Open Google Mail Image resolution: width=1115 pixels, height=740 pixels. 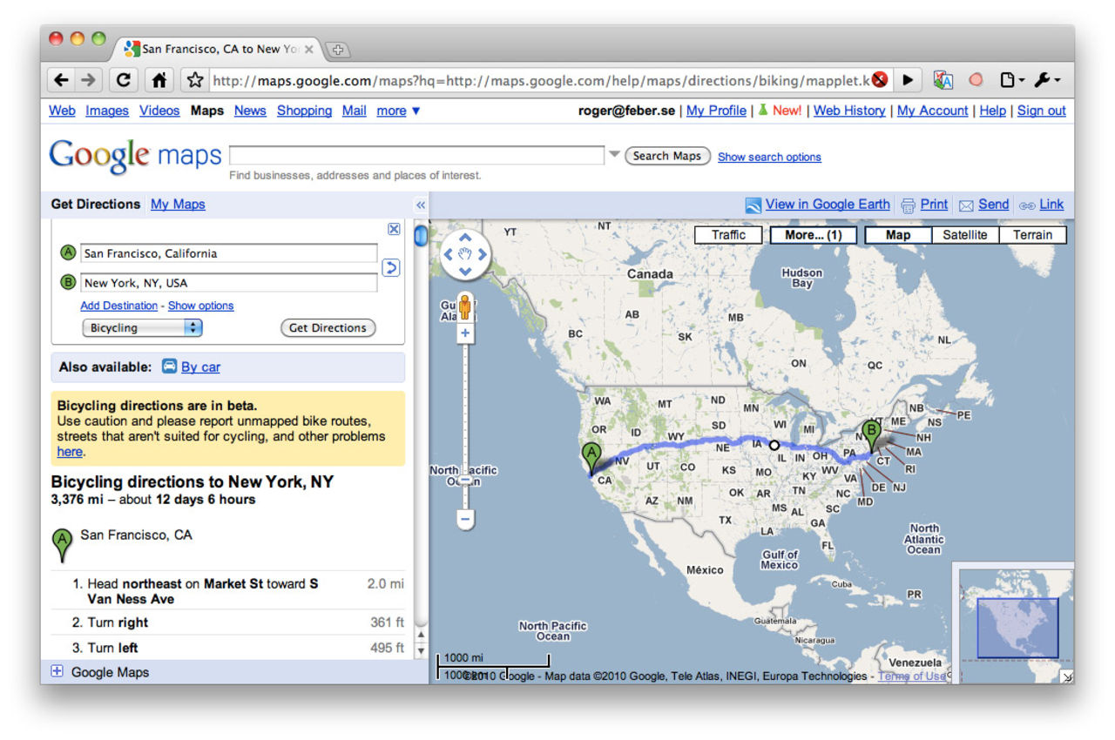click(354, 111)
